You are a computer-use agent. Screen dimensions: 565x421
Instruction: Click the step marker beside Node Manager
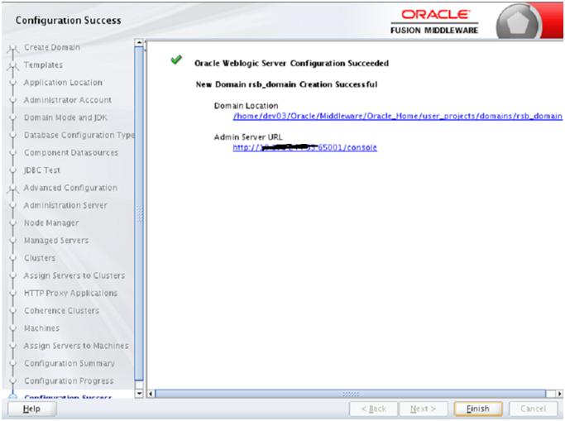[13, 223]
